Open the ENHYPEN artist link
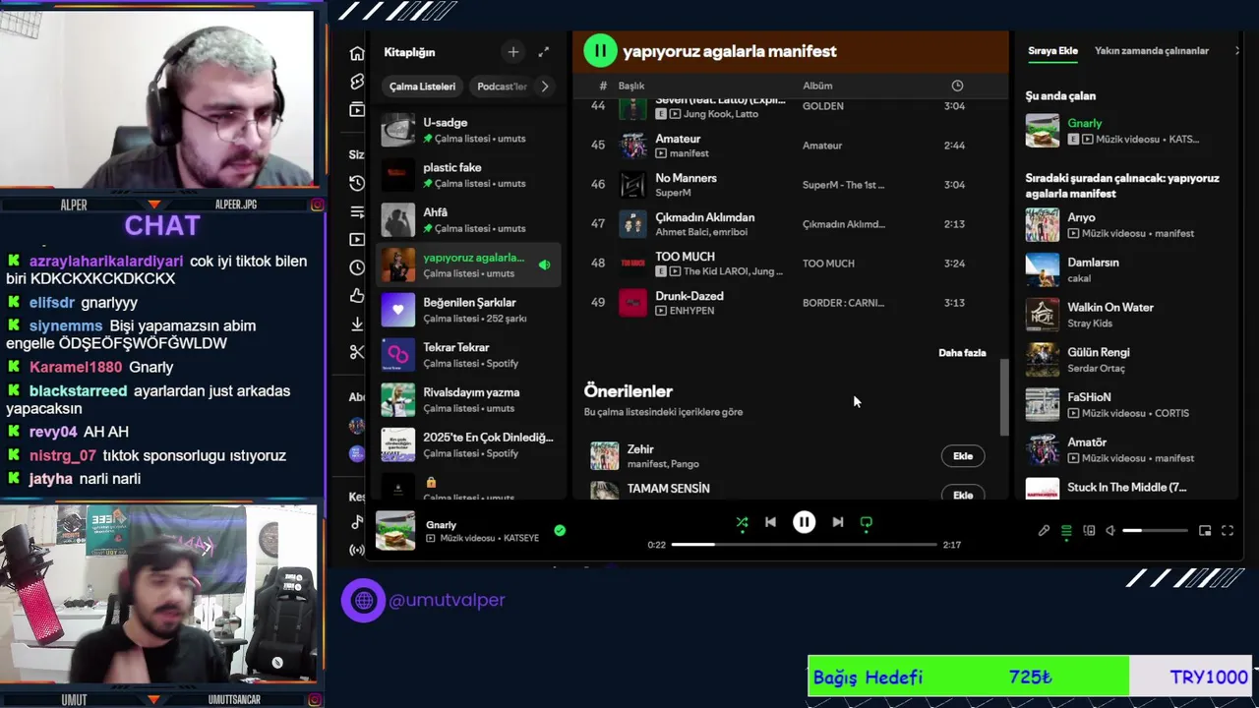This screenshot has width=1259, height=708. (x=691, y=311)
